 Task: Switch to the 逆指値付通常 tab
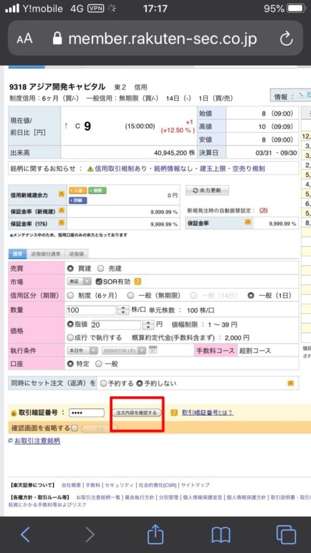[45, 254]
